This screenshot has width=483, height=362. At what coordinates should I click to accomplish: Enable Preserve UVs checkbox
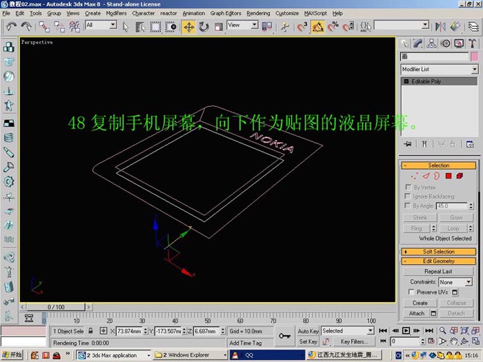(x=411, y=292)
